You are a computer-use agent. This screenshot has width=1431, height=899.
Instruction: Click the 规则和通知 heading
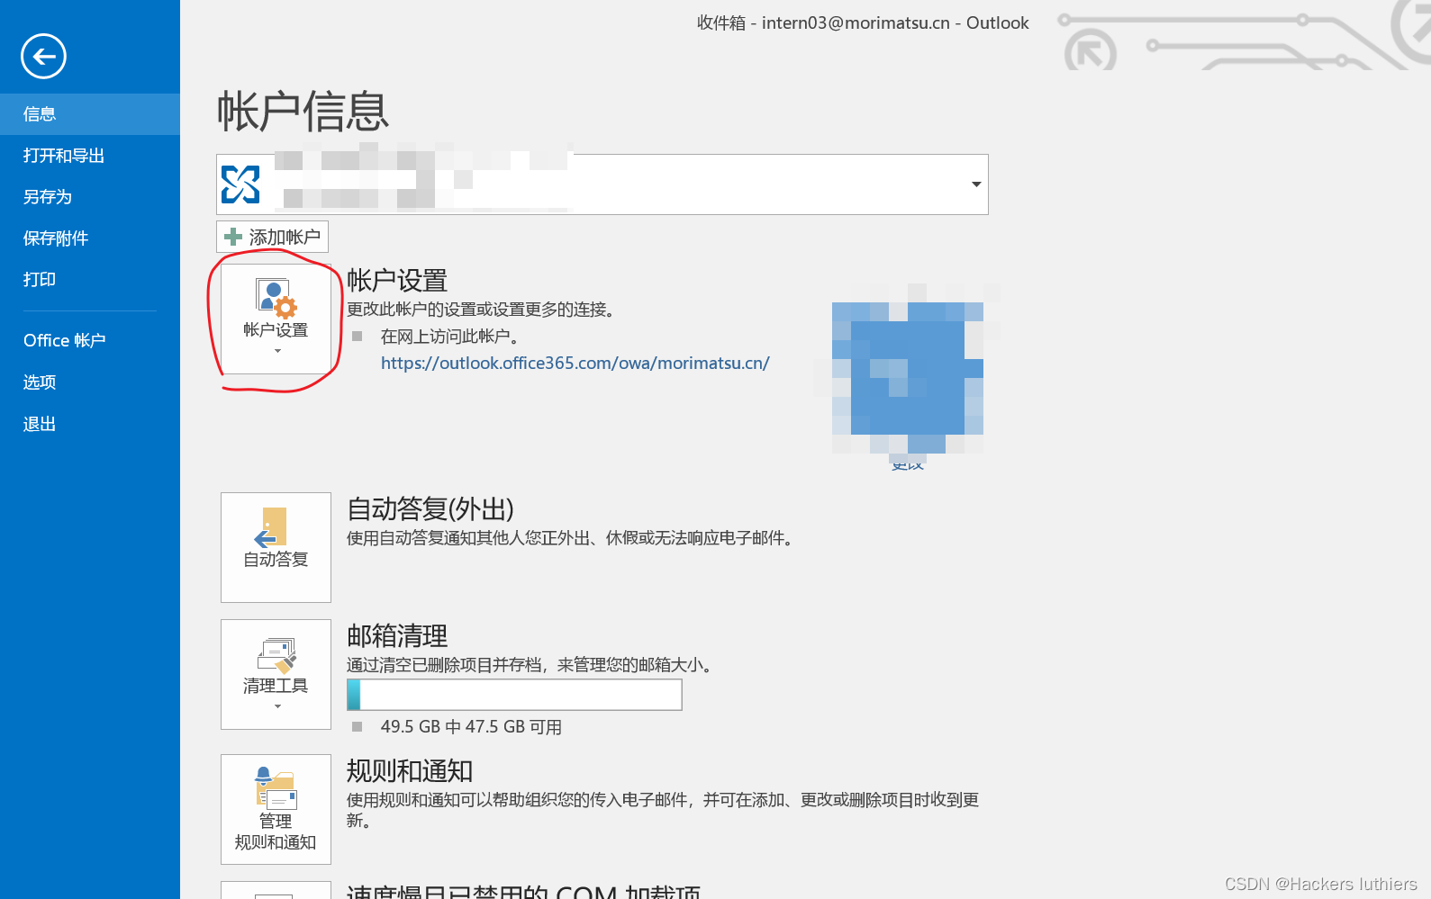click(x=410, y=771)
